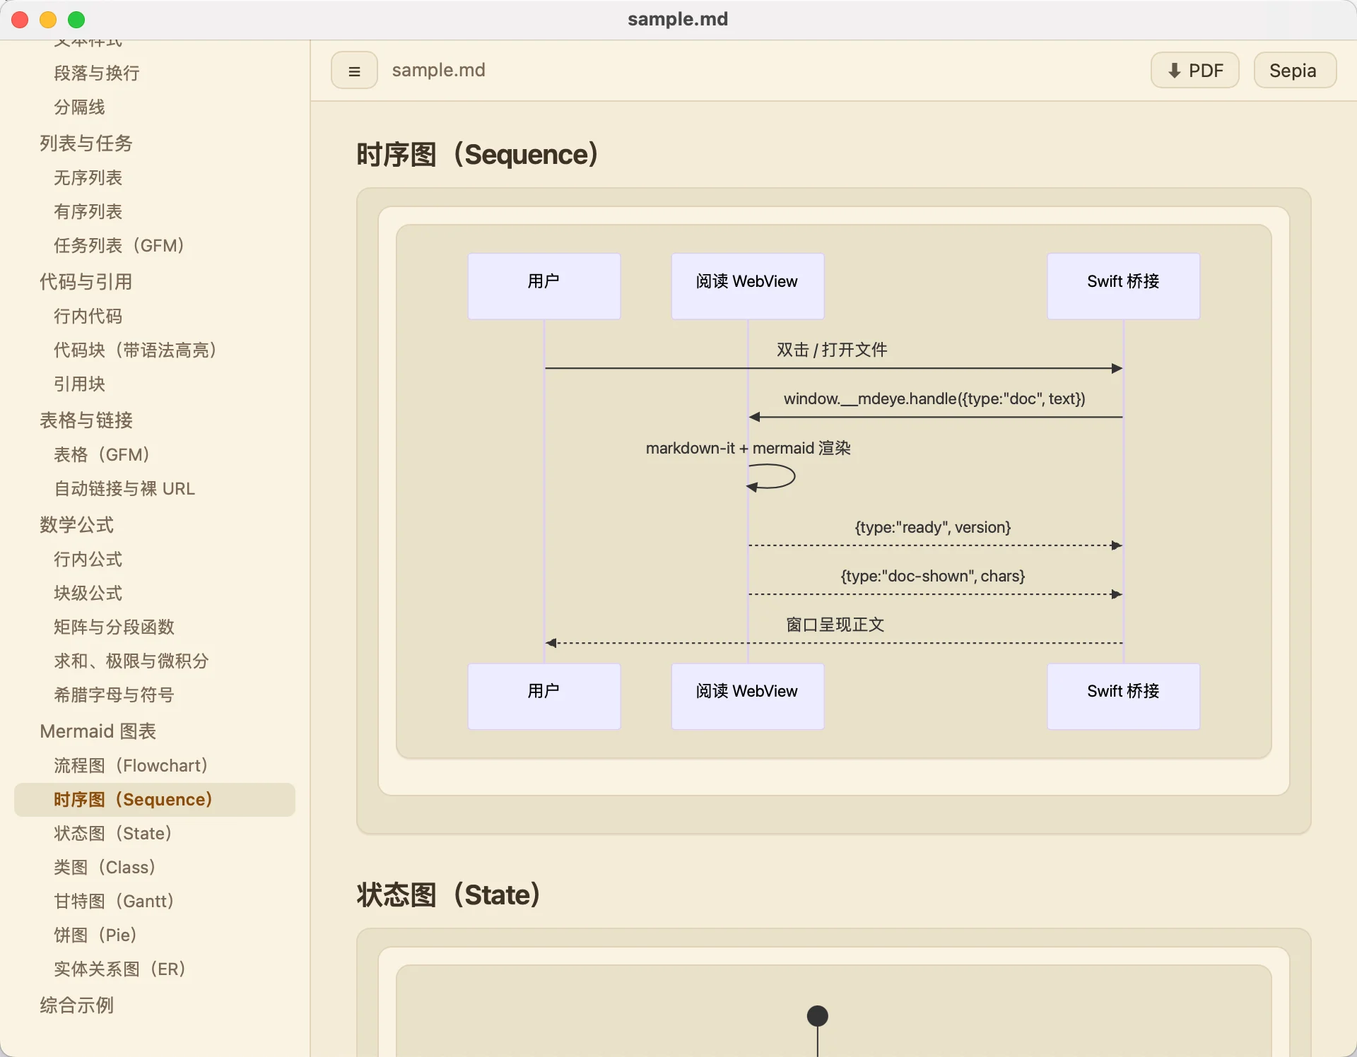This screenshot has width=1357, height=1057.
Task: Navigate to 数学公式 section
Action: (x=77, y=525)
